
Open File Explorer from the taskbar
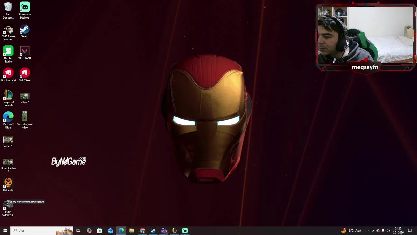(x=132, y=231)
